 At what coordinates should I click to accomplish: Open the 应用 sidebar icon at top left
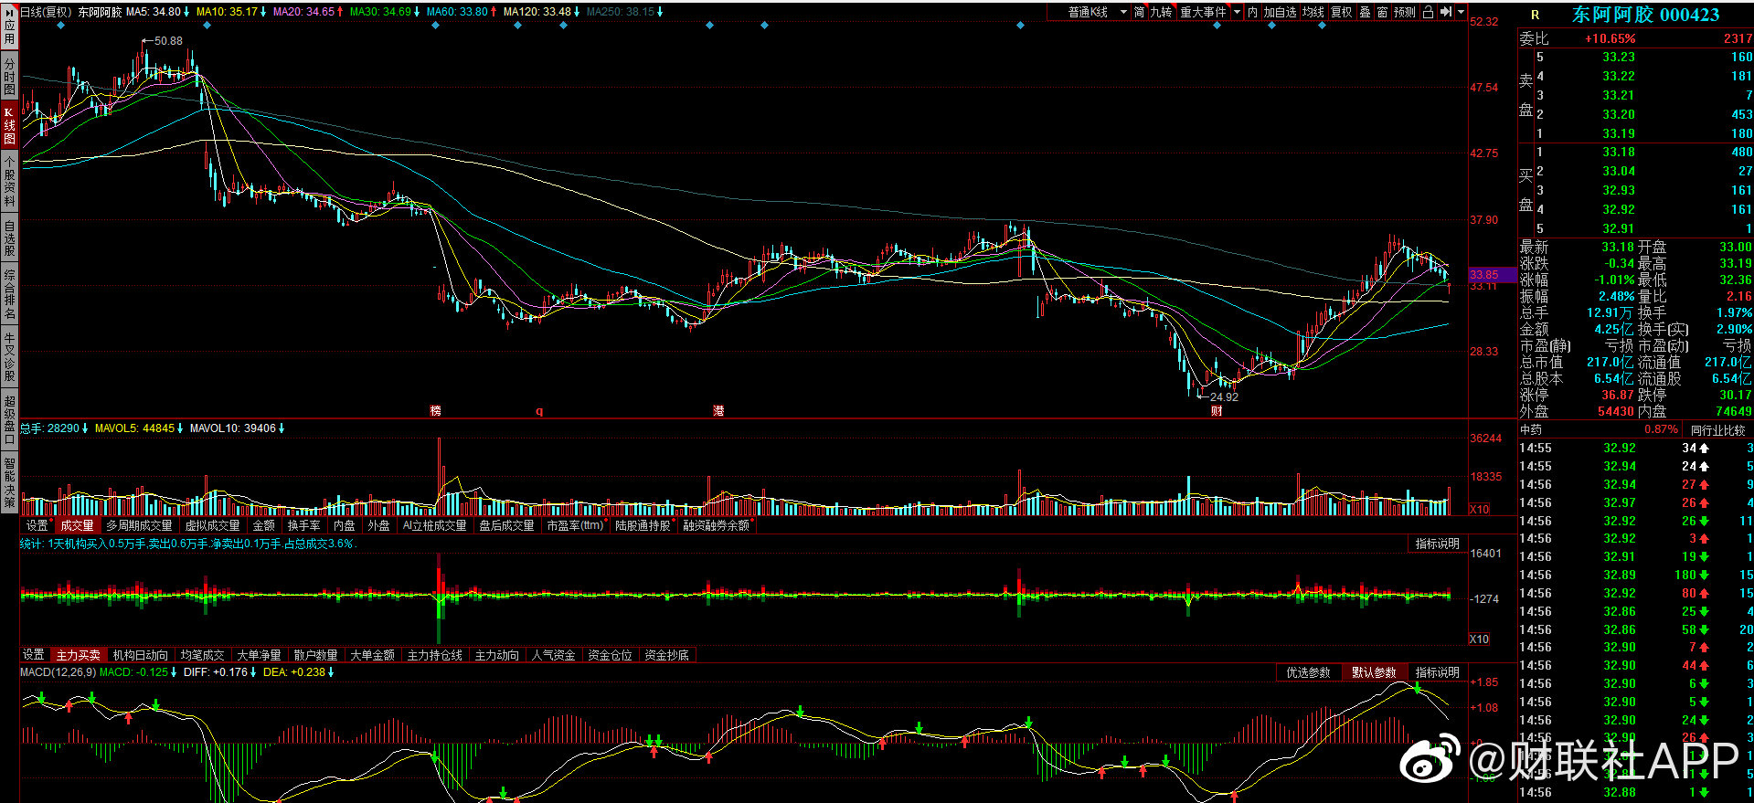pos(9,26)
